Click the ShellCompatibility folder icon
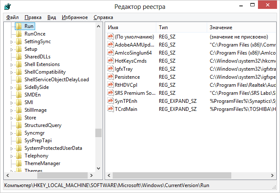 pyautogui.click(x=19, y=72)
